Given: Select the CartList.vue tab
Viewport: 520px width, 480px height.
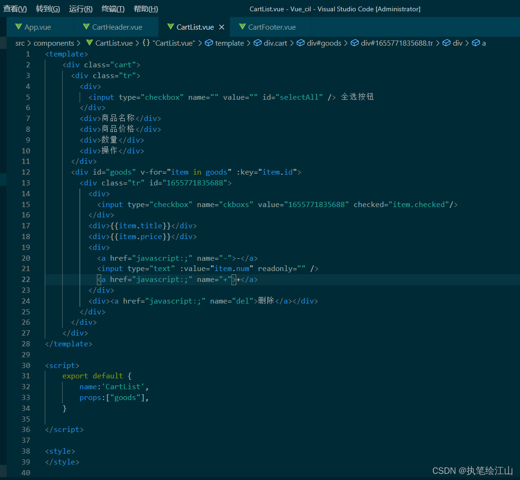Looking at the screenshot, I should pyautogui.click(x=195, y=27).
